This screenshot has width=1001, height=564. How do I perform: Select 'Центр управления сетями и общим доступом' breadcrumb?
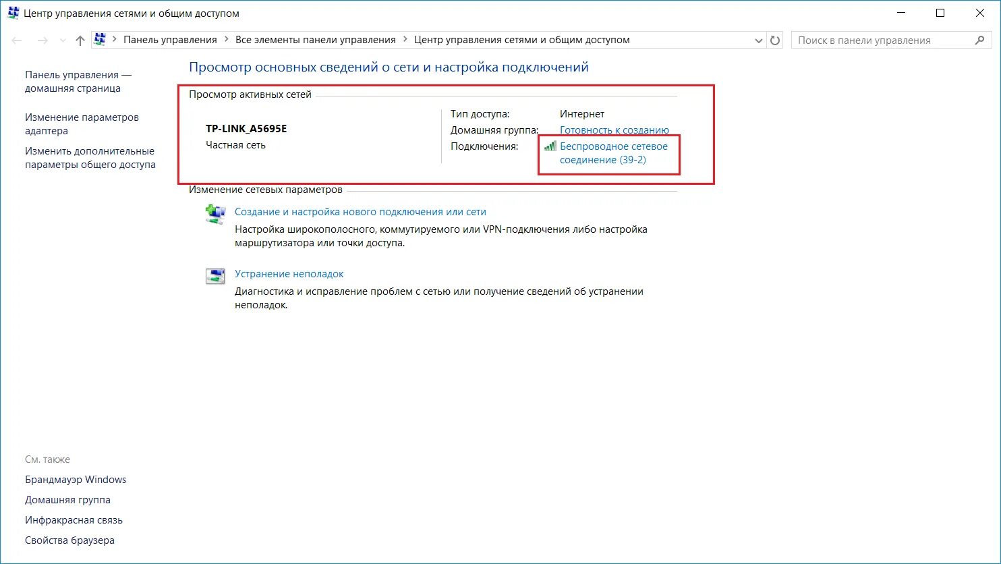[521, 40]
